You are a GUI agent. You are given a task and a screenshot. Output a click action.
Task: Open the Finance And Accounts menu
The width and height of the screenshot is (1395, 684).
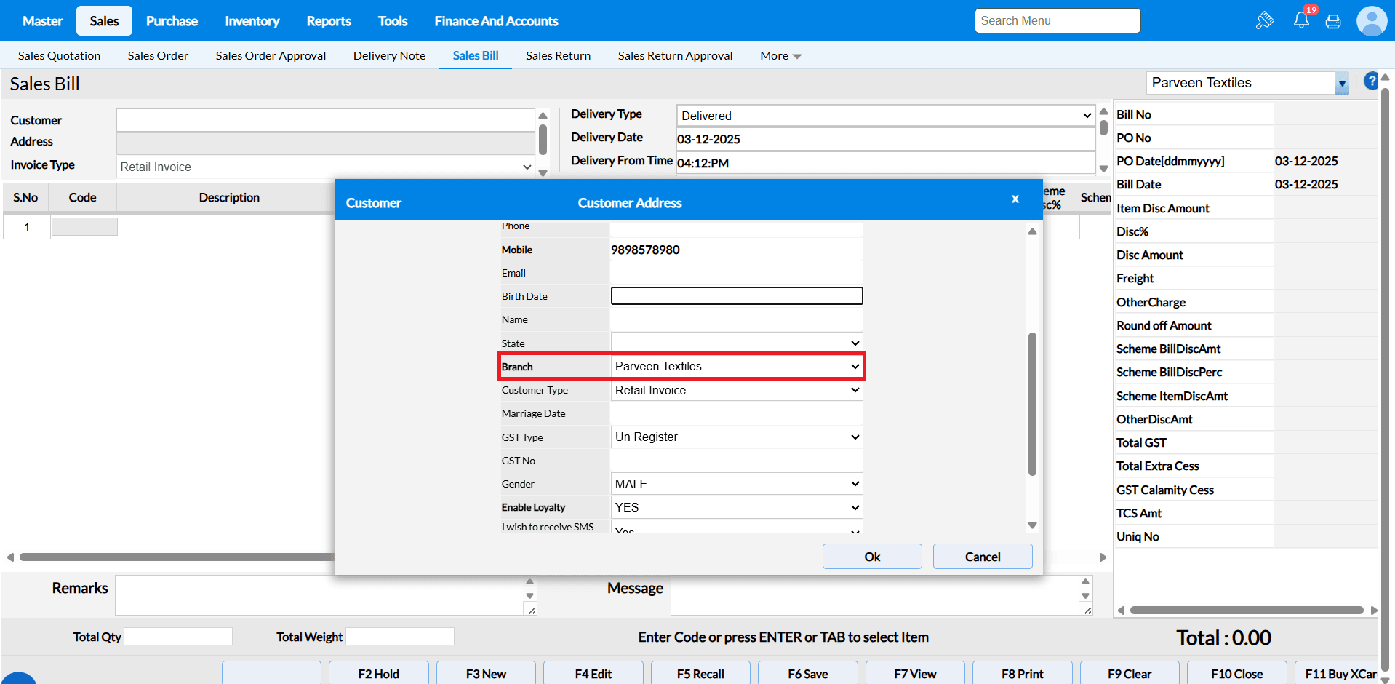496,21
